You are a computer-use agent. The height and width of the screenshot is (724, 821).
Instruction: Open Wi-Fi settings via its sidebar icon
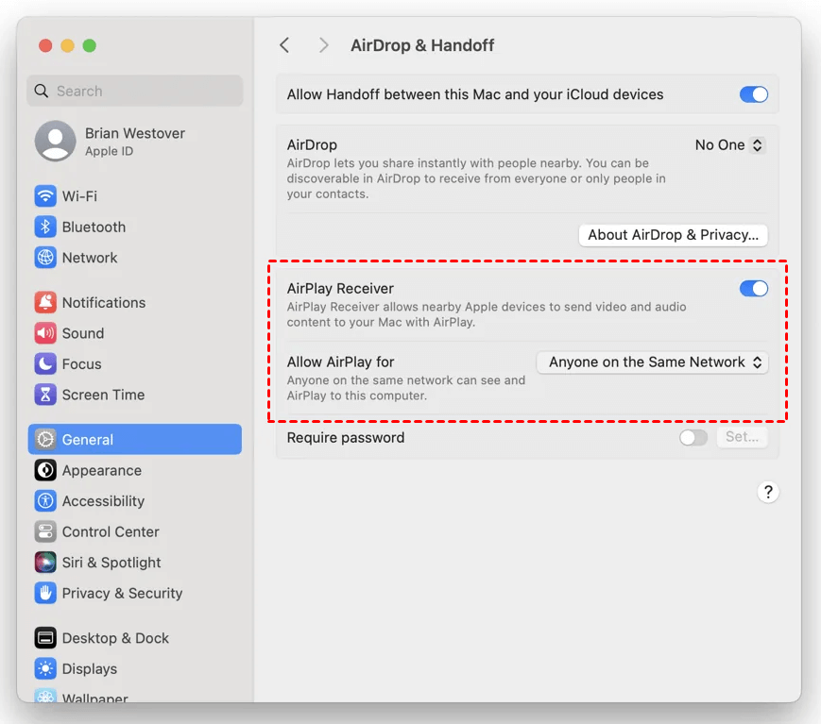click(x=45, y=196)
